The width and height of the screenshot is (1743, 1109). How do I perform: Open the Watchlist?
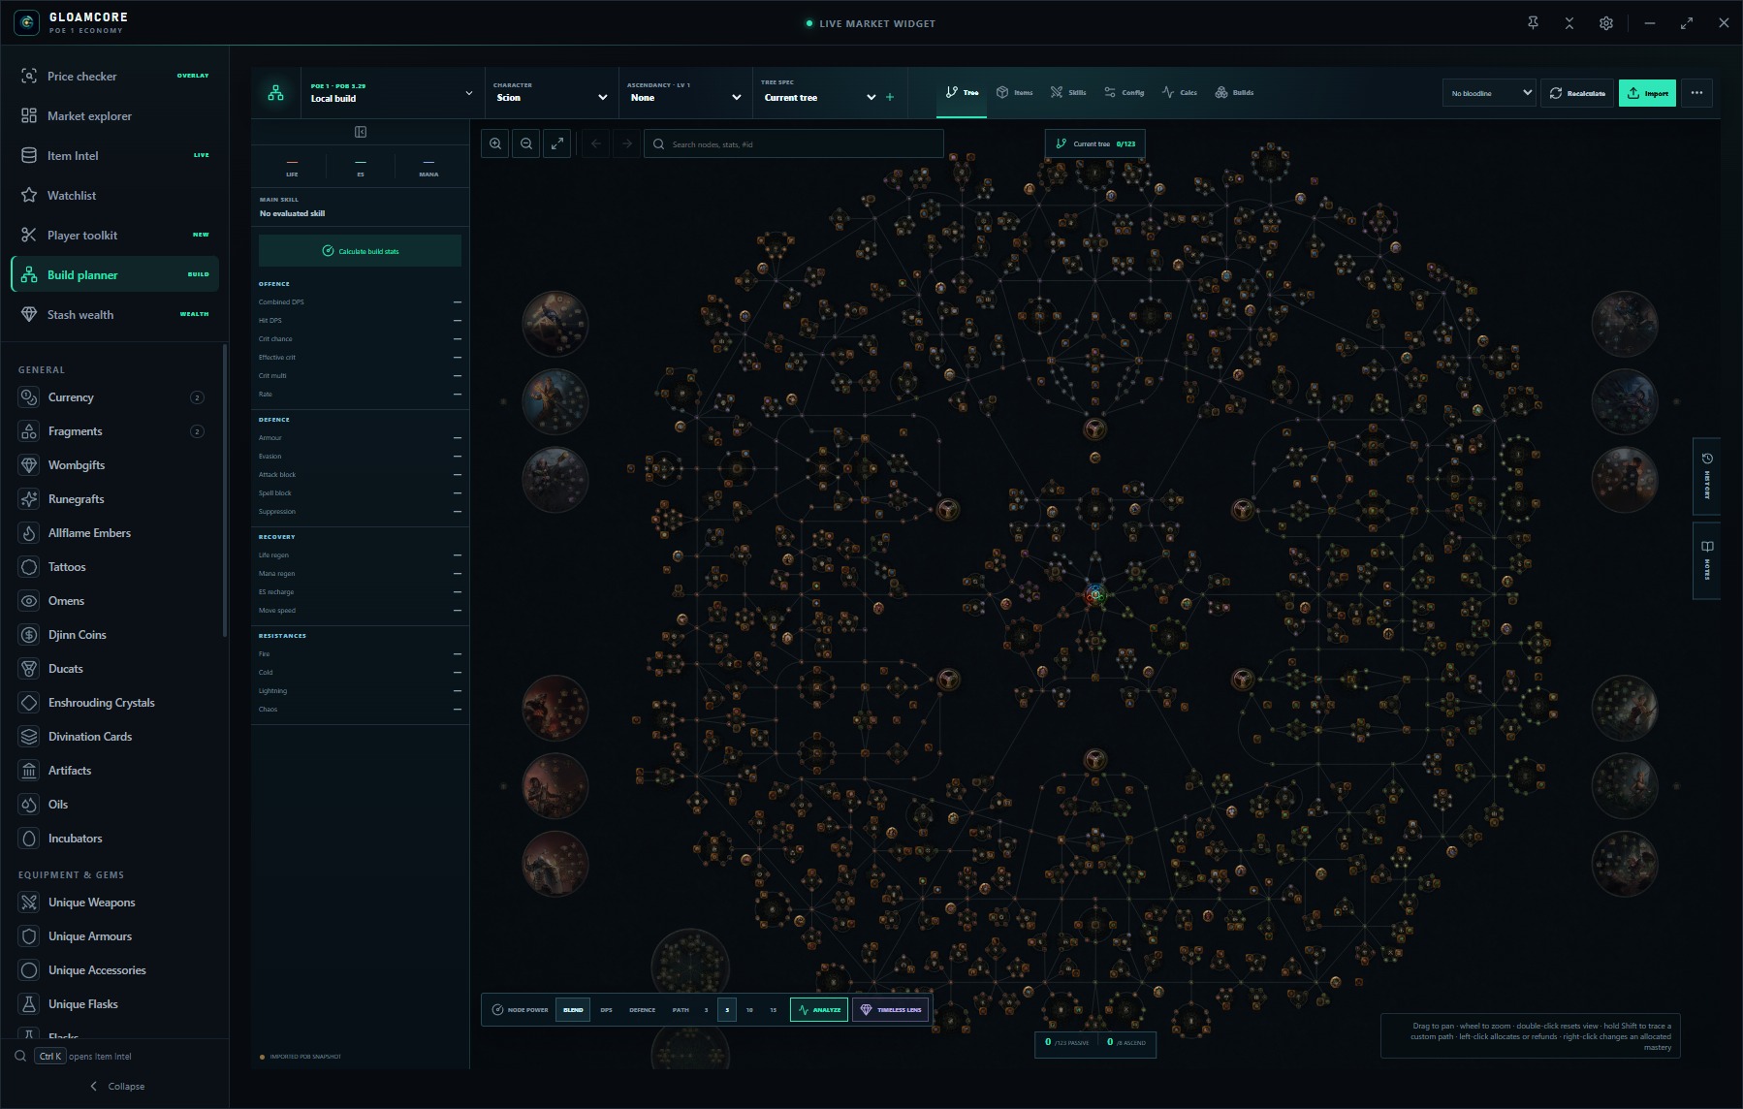[114, 195]
